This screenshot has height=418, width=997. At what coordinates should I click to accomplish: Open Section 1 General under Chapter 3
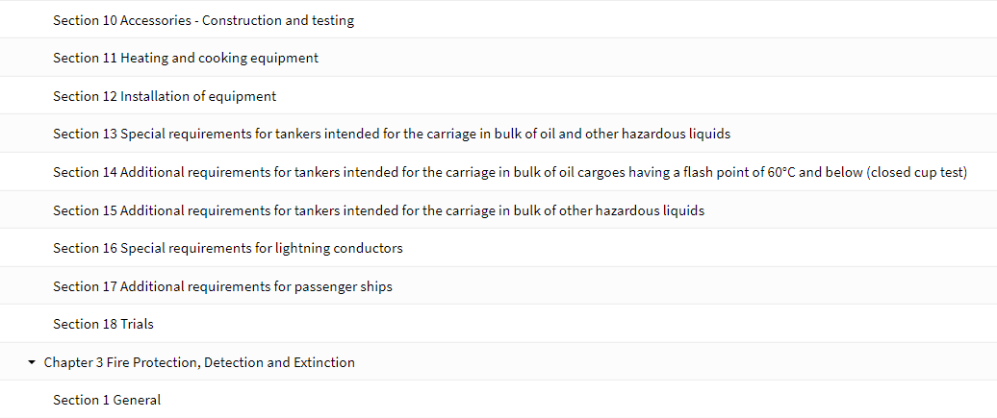pyautogui.click(x=107, y=400)
